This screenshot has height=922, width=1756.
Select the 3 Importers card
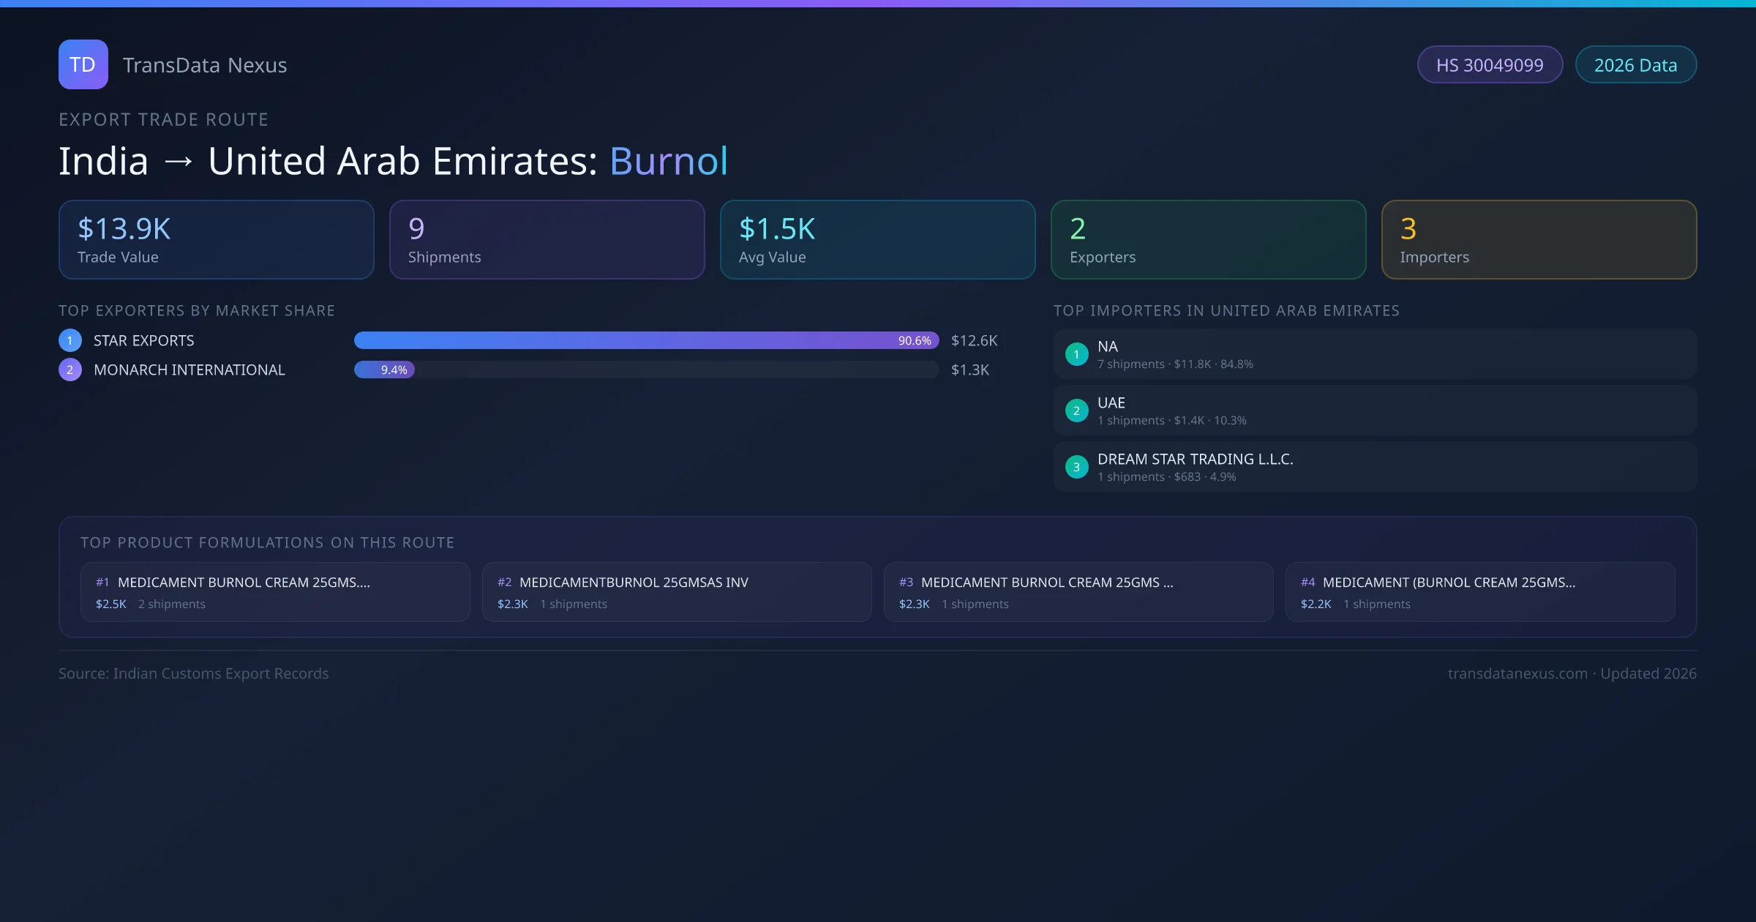click(1539, 240)
